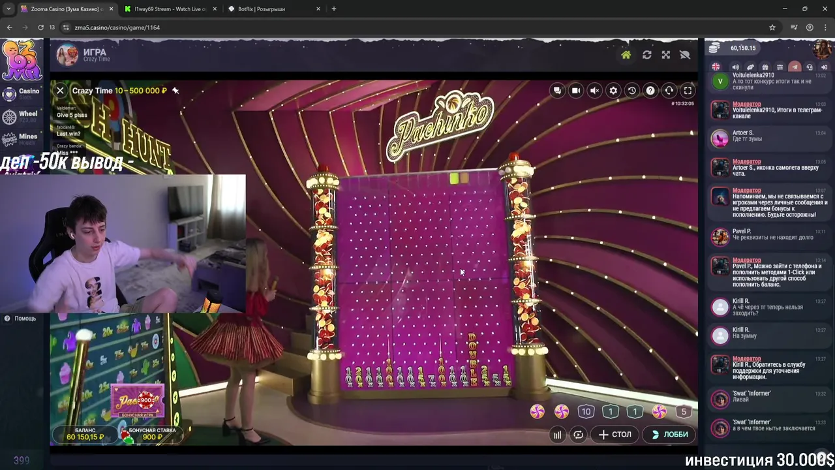835x470 pixels.
Task: Open the help question mark icon
Action: 650,91
